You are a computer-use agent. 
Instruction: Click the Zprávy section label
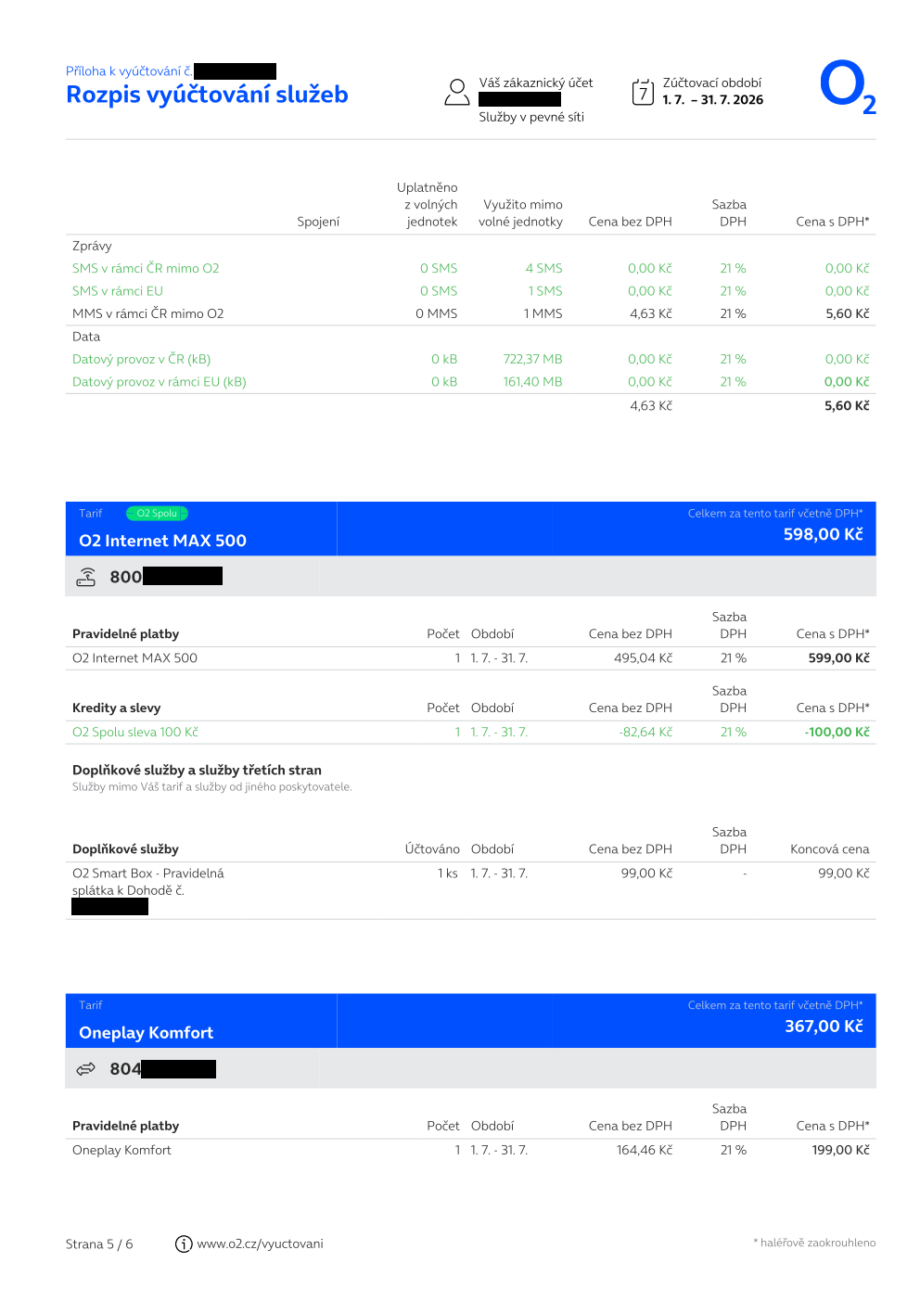tap(92, 246)
